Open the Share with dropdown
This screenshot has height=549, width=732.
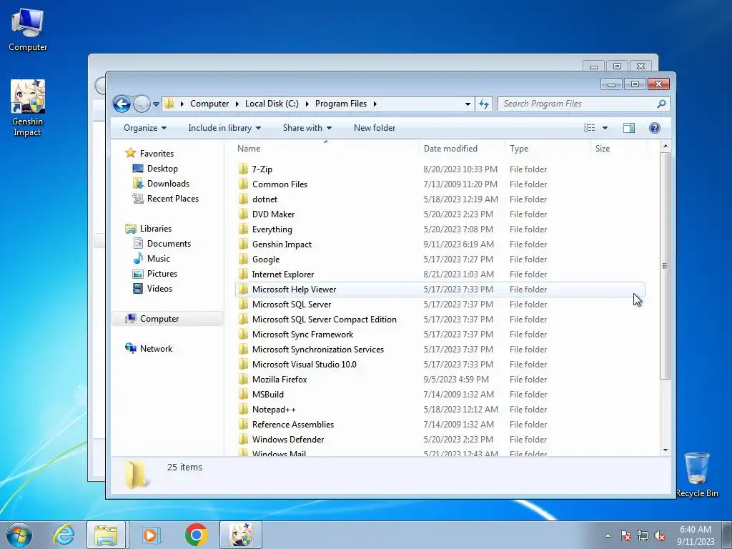(307, 128)
